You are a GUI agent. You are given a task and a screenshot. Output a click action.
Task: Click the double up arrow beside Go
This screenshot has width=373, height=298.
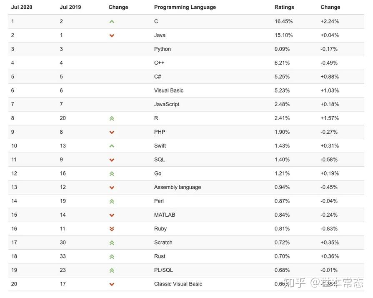[x=112, y=173]
